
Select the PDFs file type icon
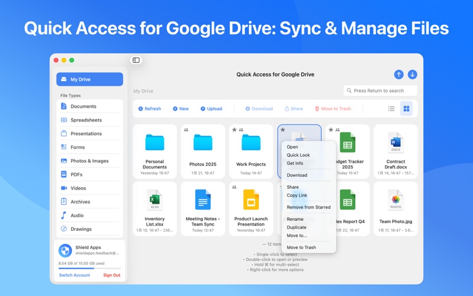click(64, 174)
